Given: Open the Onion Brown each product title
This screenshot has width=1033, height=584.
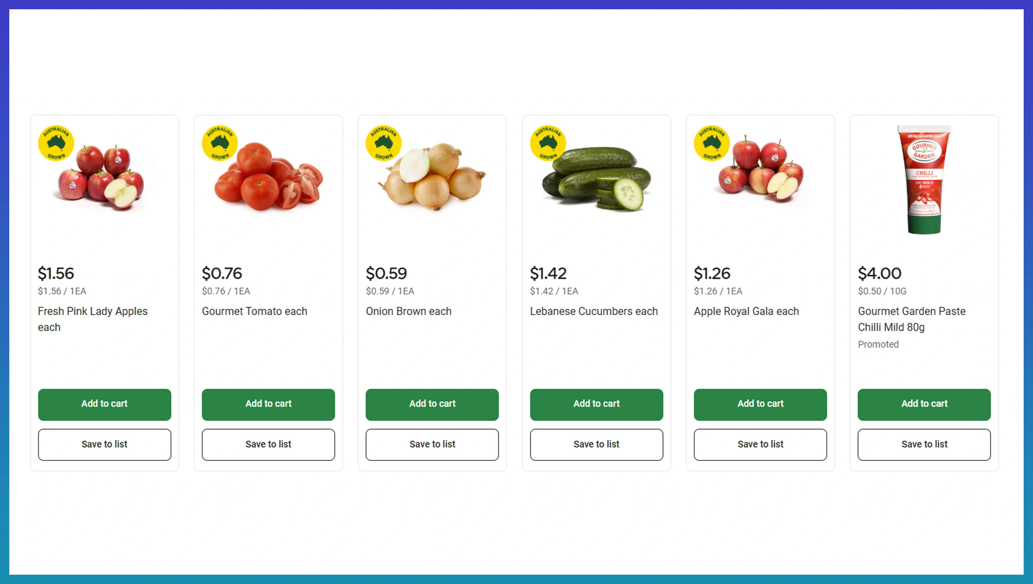Looking at the screenshot, I should (x=408, y=311).
